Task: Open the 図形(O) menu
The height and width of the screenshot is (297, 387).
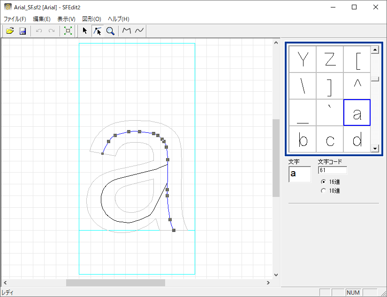Action: tap(91, 19)
